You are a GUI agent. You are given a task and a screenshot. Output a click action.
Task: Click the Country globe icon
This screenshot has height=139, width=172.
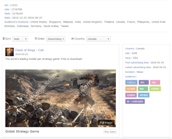click(73, 39)
